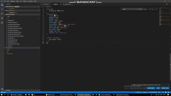Open adaptive.css in the css folder tree
Viewport: 171px width, 96px height.
click(11, 20)
